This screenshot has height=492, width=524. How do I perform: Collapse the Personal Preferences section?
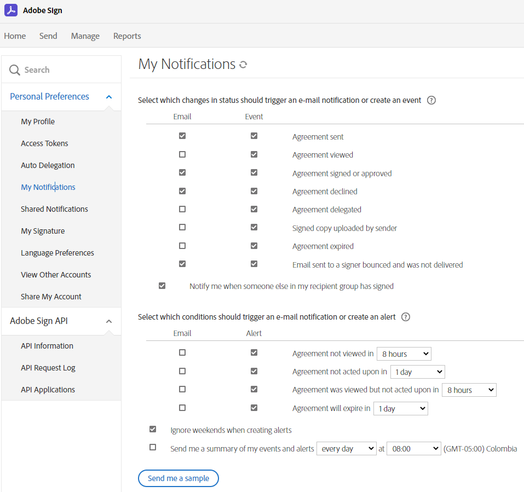tap(108, 96)
